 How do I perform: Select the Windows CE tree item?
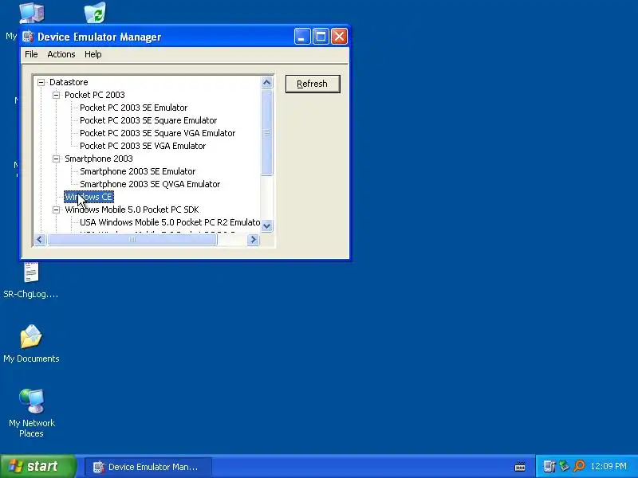click(x=89, y=197)
